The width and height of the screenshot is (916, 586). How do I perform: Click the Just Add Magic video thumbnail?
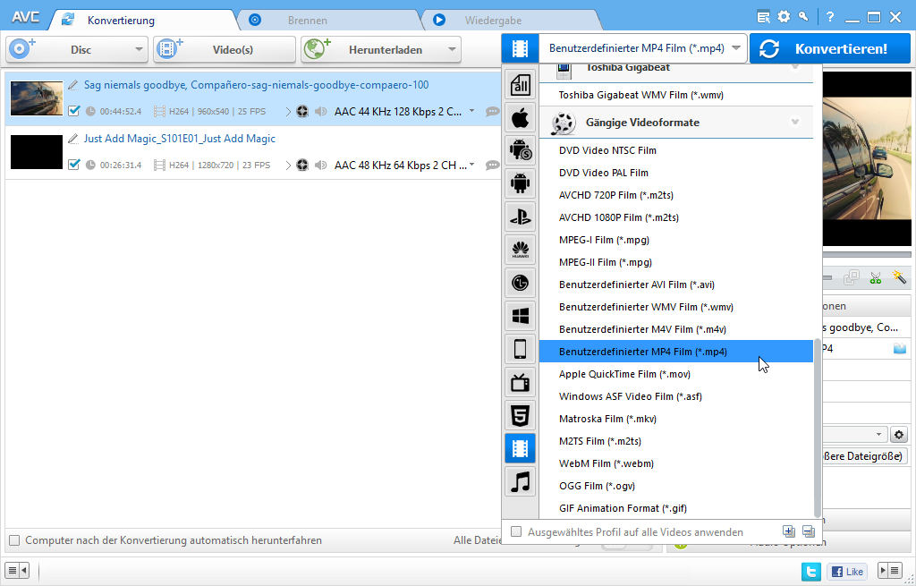click(37, 152)
